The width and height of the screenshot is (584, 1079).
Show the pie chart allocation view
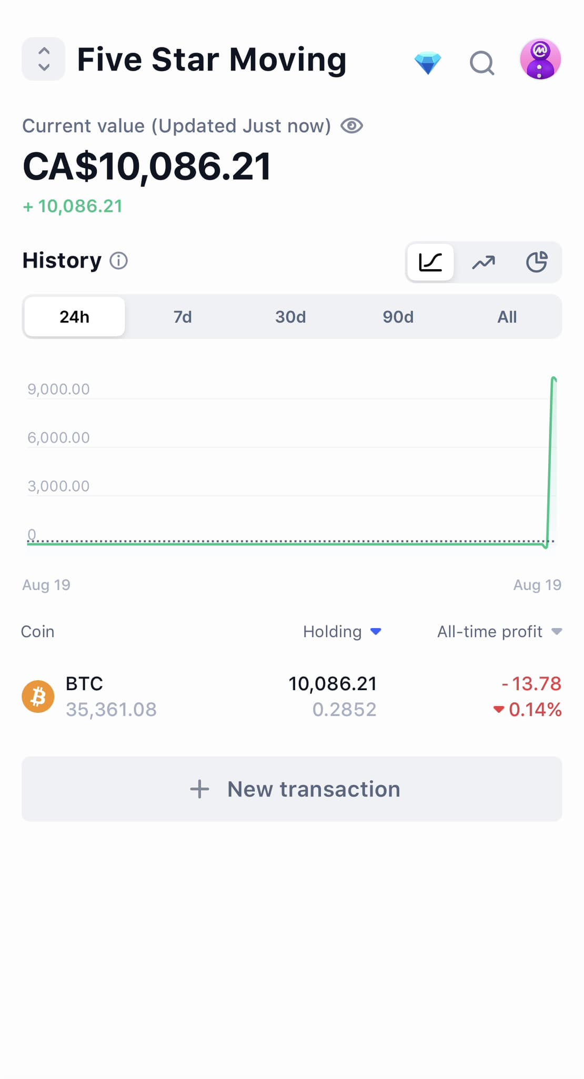(537, 262)
